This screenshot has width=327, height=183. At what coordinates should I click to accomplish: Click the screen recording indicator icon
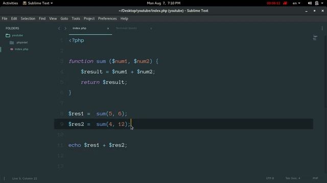285,3
